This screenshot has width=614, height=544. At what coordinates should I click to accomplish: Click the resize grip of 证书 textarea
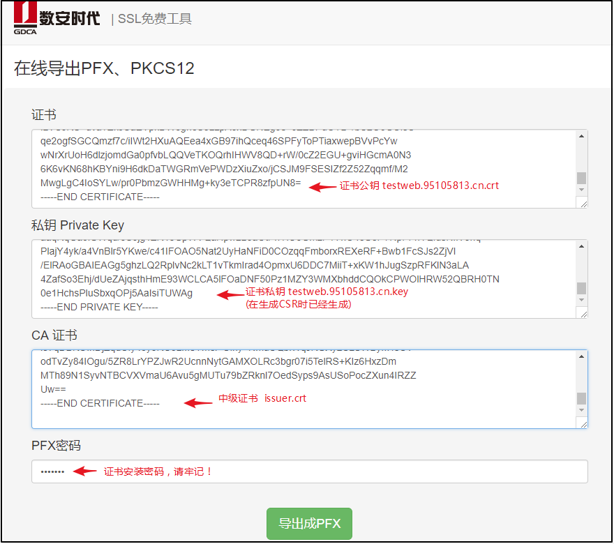[583, 204]
